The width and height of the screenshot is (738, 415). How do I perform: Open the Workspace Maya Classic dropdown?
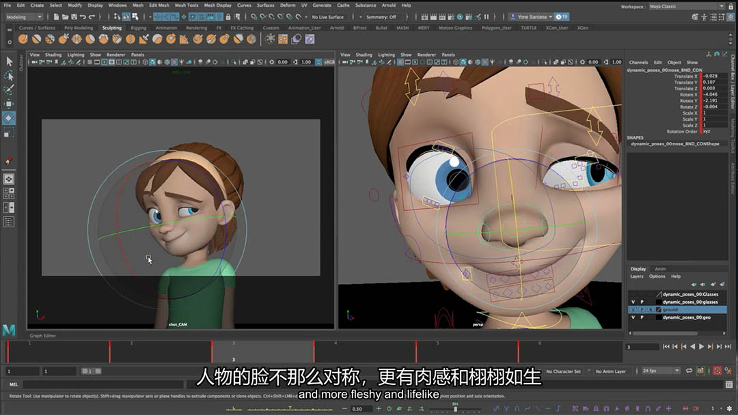coord(686,7)
